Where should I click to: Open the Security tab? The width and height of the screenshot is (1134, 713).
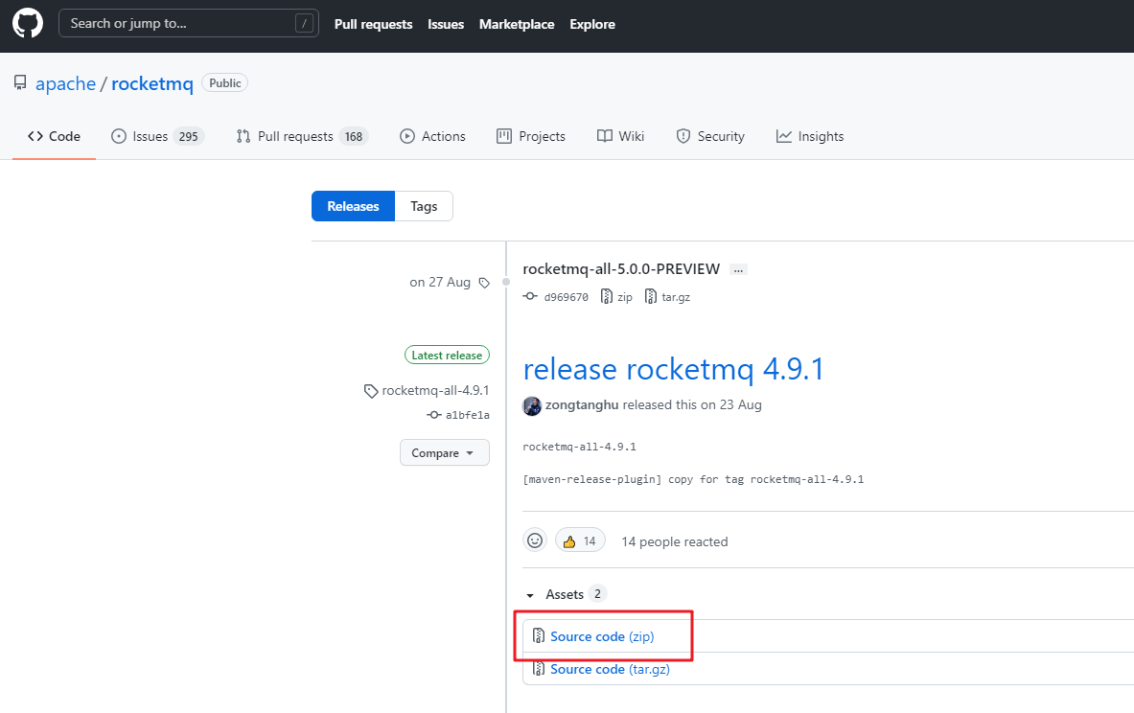coord(710,136)
